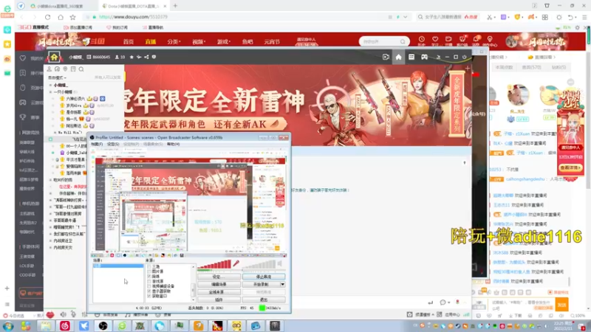This screenshot has height=332, width=591.
Task: Open the Windows Start button
Action: [x=8, y=325]
